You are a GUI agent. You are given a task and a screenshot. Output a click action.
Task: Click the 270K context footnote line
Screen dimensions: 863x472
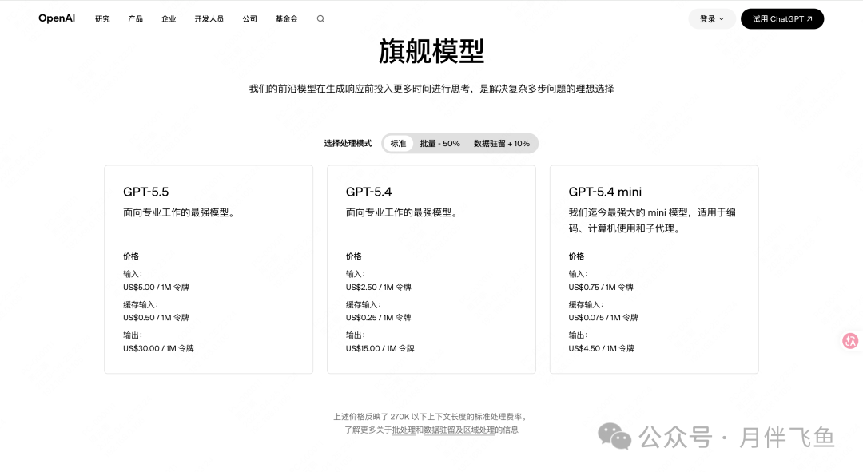[x=431, y=417]
